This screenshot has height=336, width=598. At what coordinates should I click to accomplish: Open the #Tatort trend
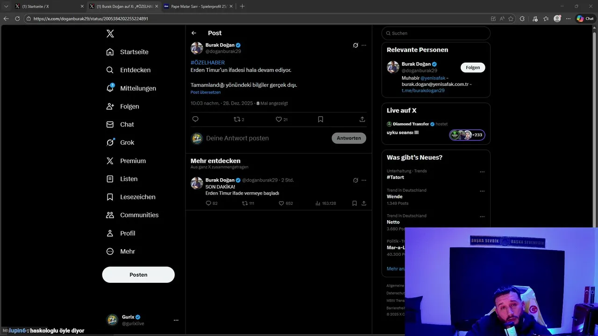click(395, 177)
